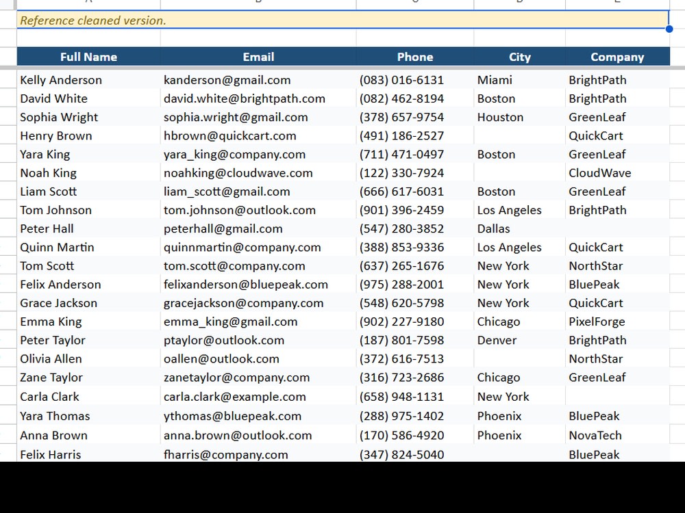Select the 'Reference cleaned version.' note cell
685x513 pixels.
[x=343, y=20]
